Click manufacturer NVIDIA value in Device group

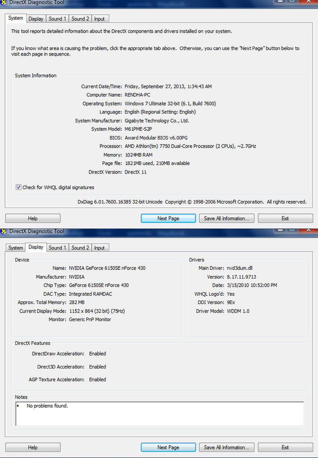[76, 277]
